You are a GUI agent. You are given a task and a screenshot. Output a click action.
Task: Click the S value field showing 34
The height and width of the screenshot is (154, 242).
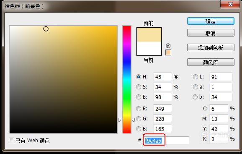pyautogui.click(x=162, y=87)
